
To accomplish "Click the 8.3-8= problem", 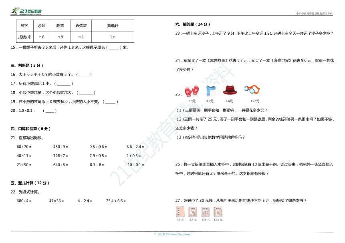I will coord(97,165).
